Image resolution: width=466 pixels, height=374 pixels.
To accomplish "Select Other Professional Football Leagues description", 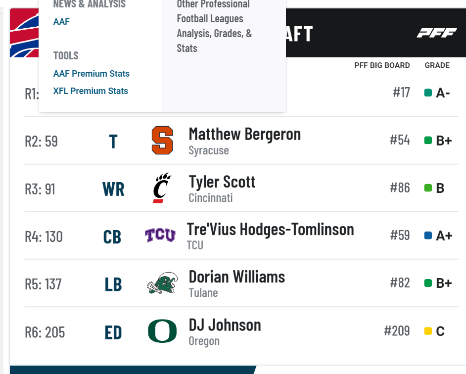I will click(x=214, y=26).
